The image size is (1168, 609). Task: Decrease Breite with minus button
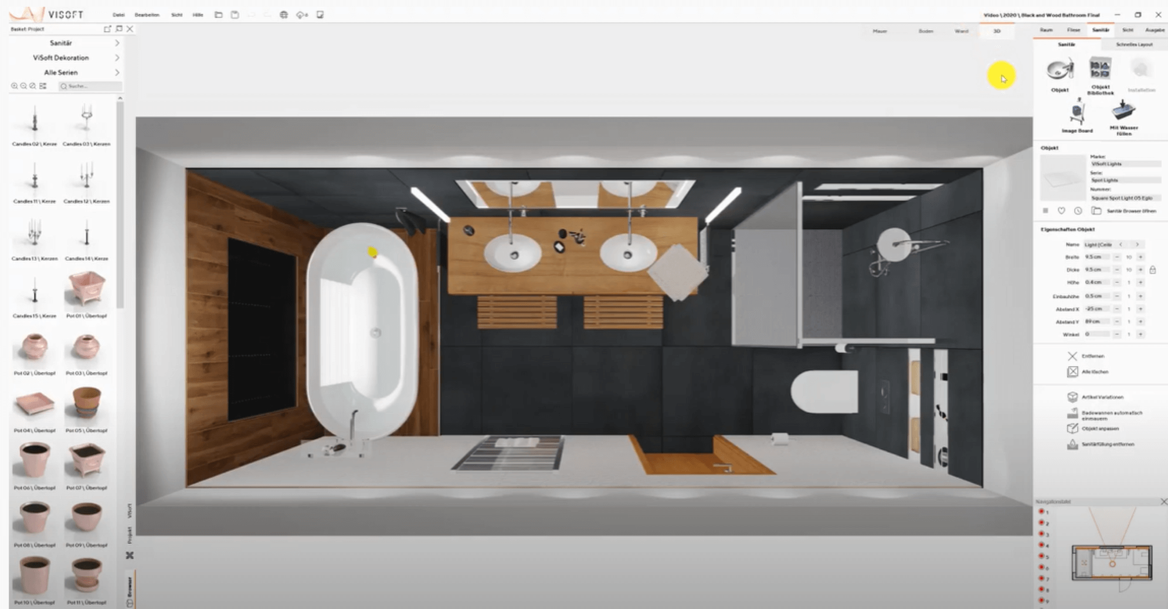tap(1116, 257)
